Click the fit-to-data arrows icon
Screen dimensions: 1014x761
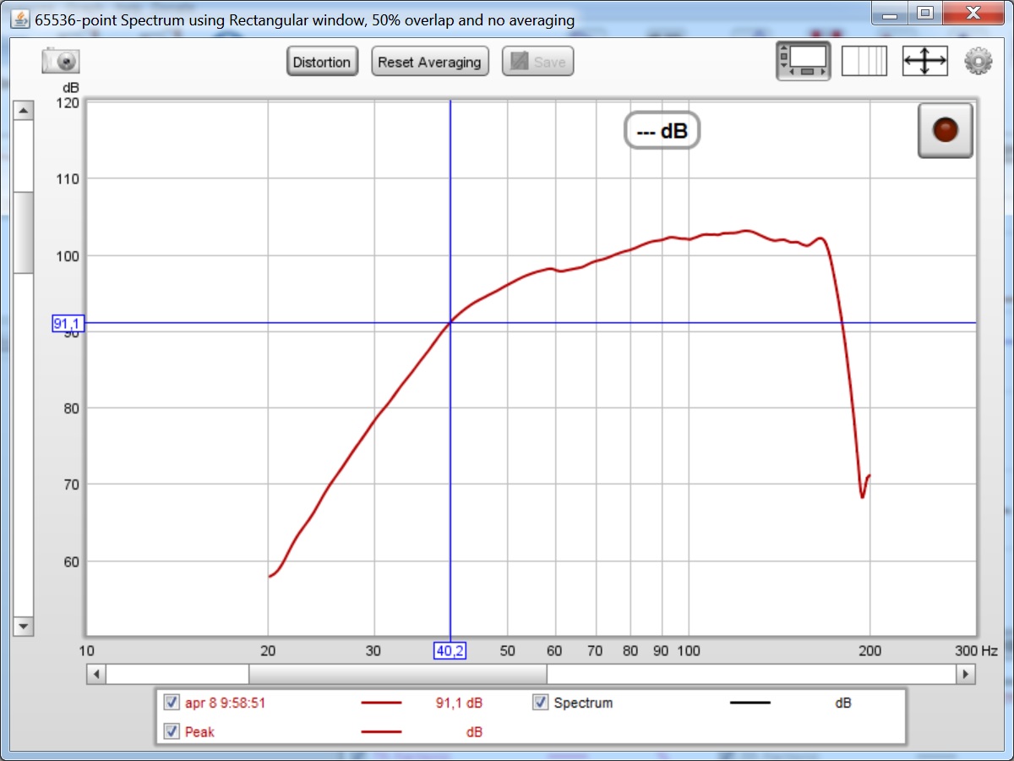[925, 61]
